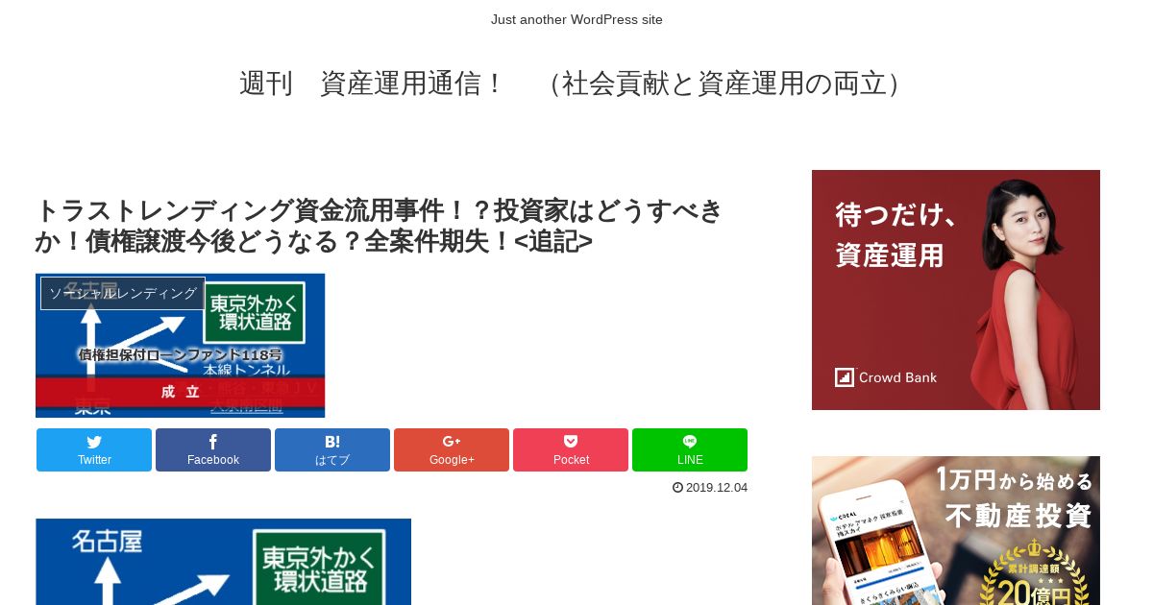This screenshot has height=605, width=1153.
Task: Share the article on Facebook
Action: coord(213,449)
